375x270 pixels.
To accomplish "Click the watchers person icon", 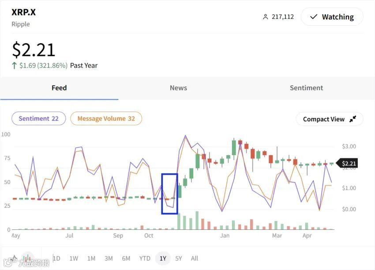I will pyautogui.click(x=265, y=17).
